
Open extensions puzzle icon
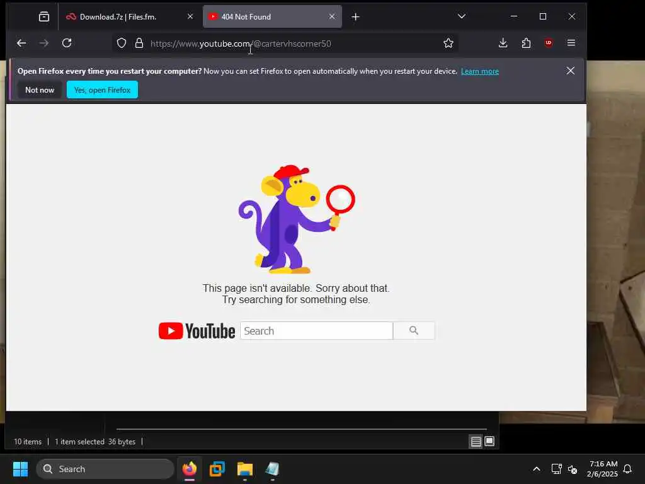tap(526, 43)
